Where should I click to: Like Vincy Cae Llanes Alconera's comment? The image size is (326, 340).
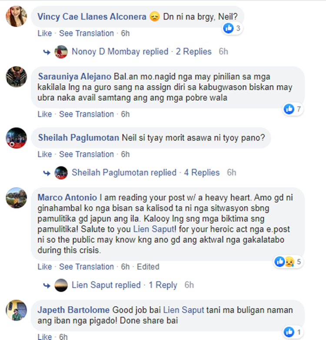click(x=45, y=33)
